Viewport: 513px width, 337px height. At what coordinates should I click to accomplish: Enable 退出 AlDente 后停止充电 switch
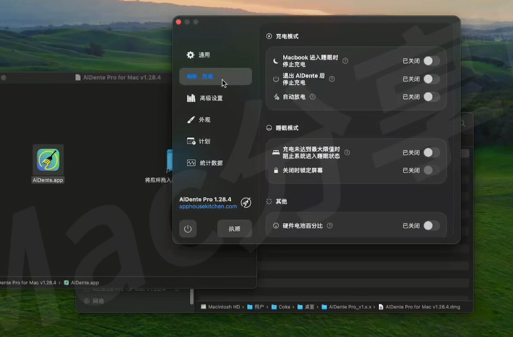(431, 79)
